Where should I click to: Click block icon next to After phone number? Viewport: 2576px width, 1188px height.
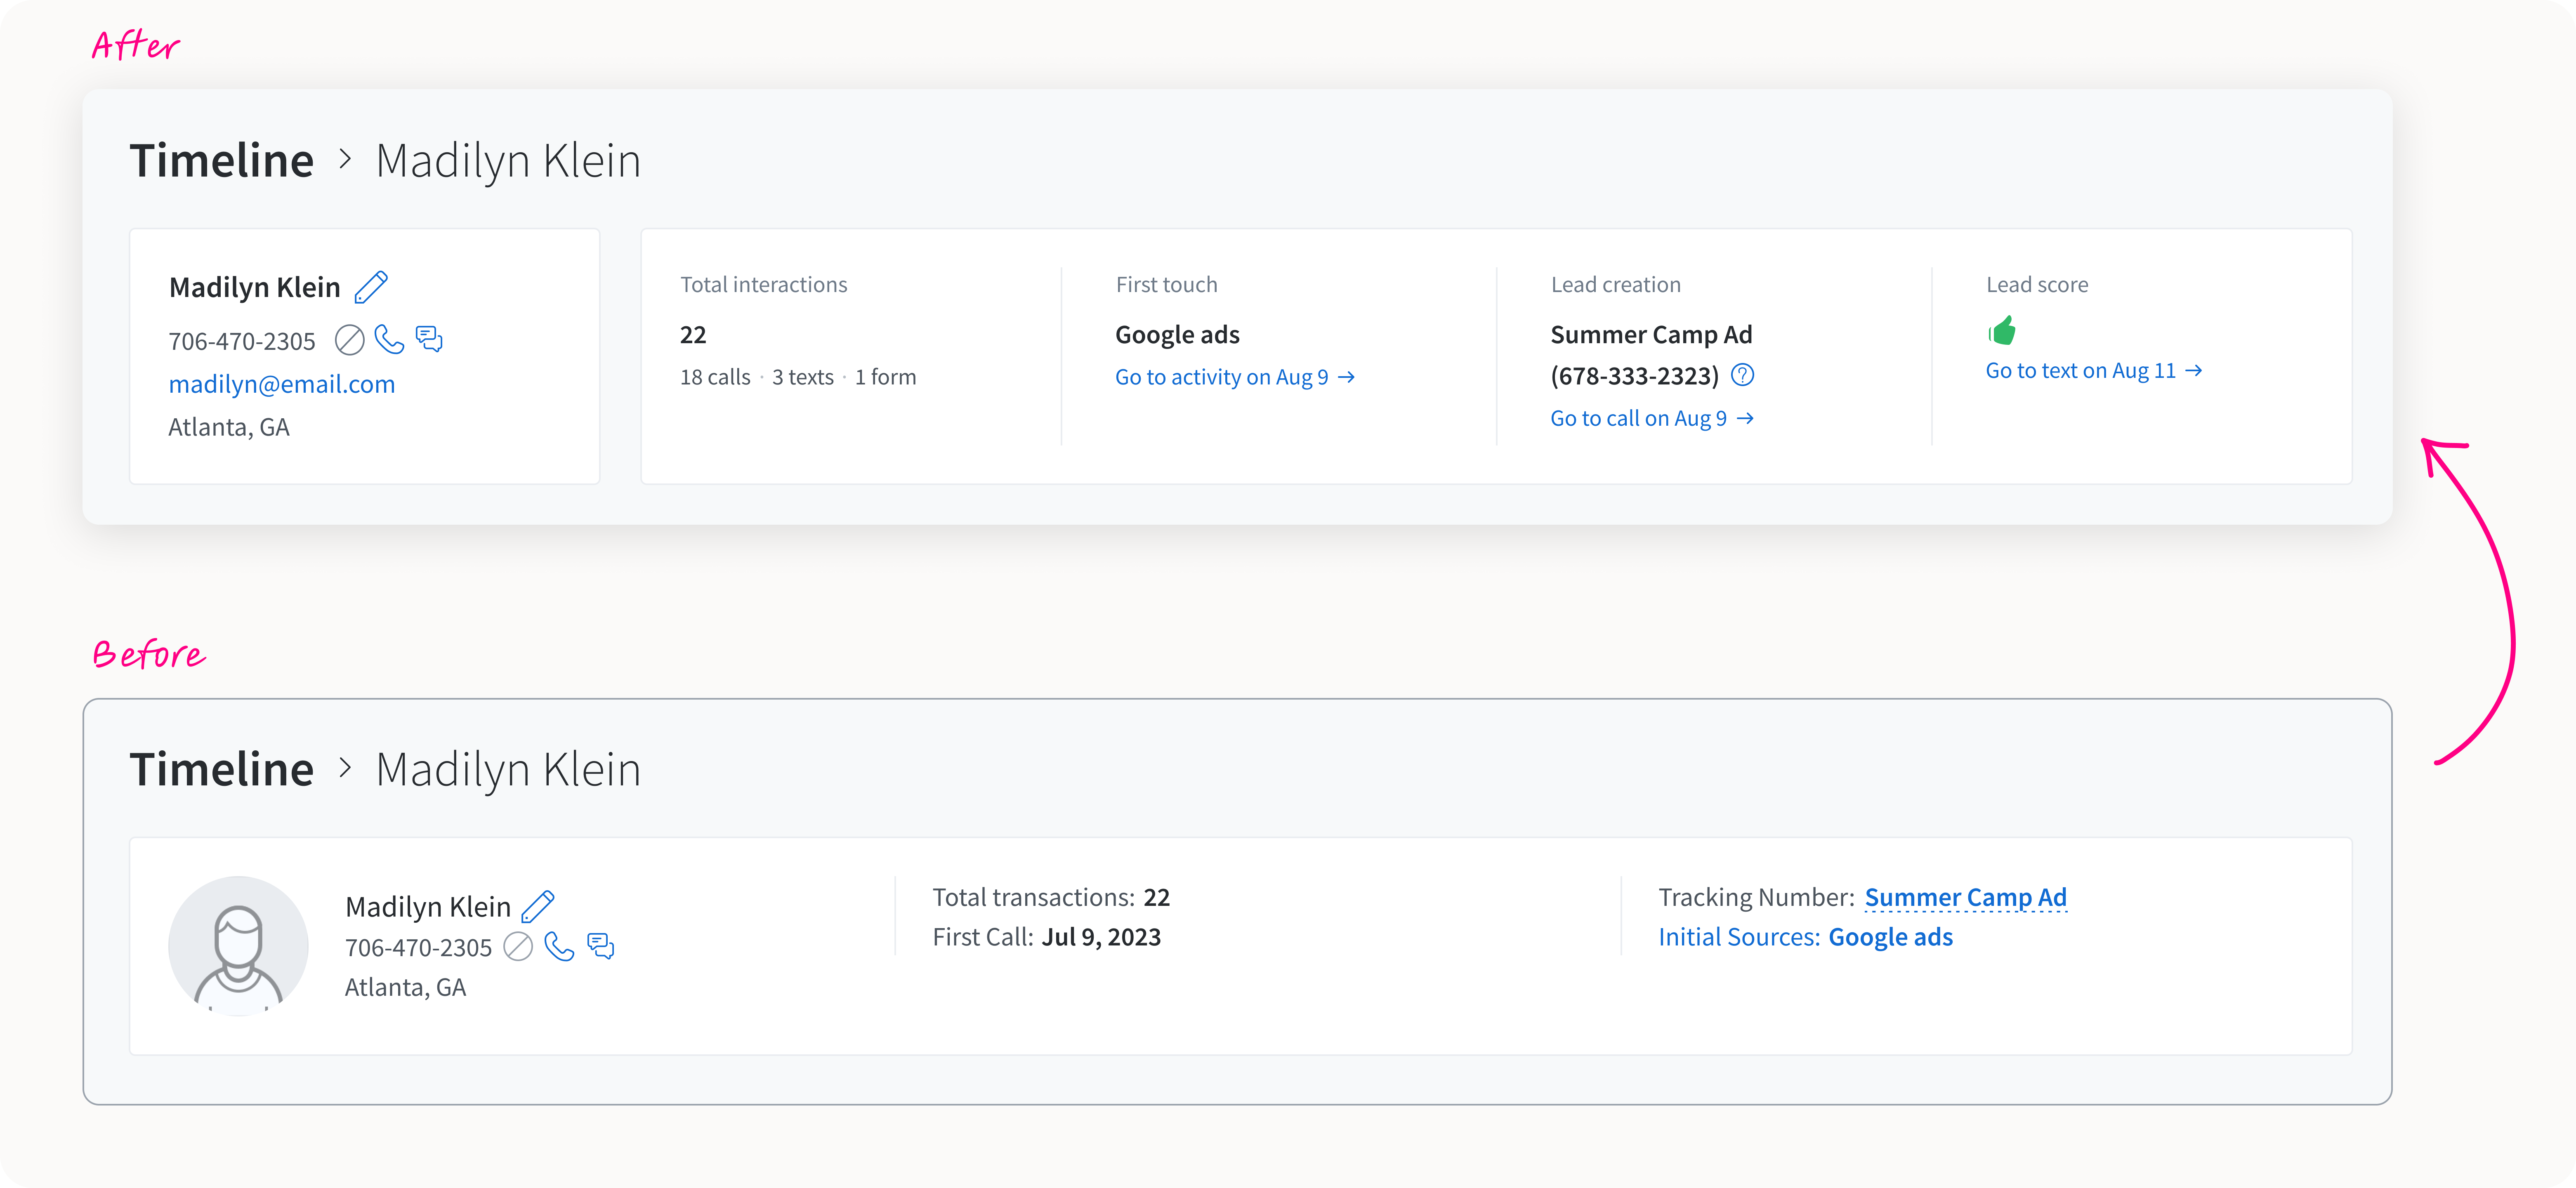pyautogui.click(x=349, y=340)
